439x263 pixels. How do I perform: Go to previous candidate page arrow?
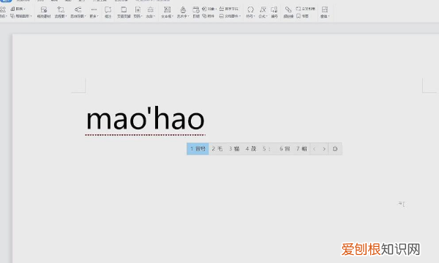(x=315, y=149)
